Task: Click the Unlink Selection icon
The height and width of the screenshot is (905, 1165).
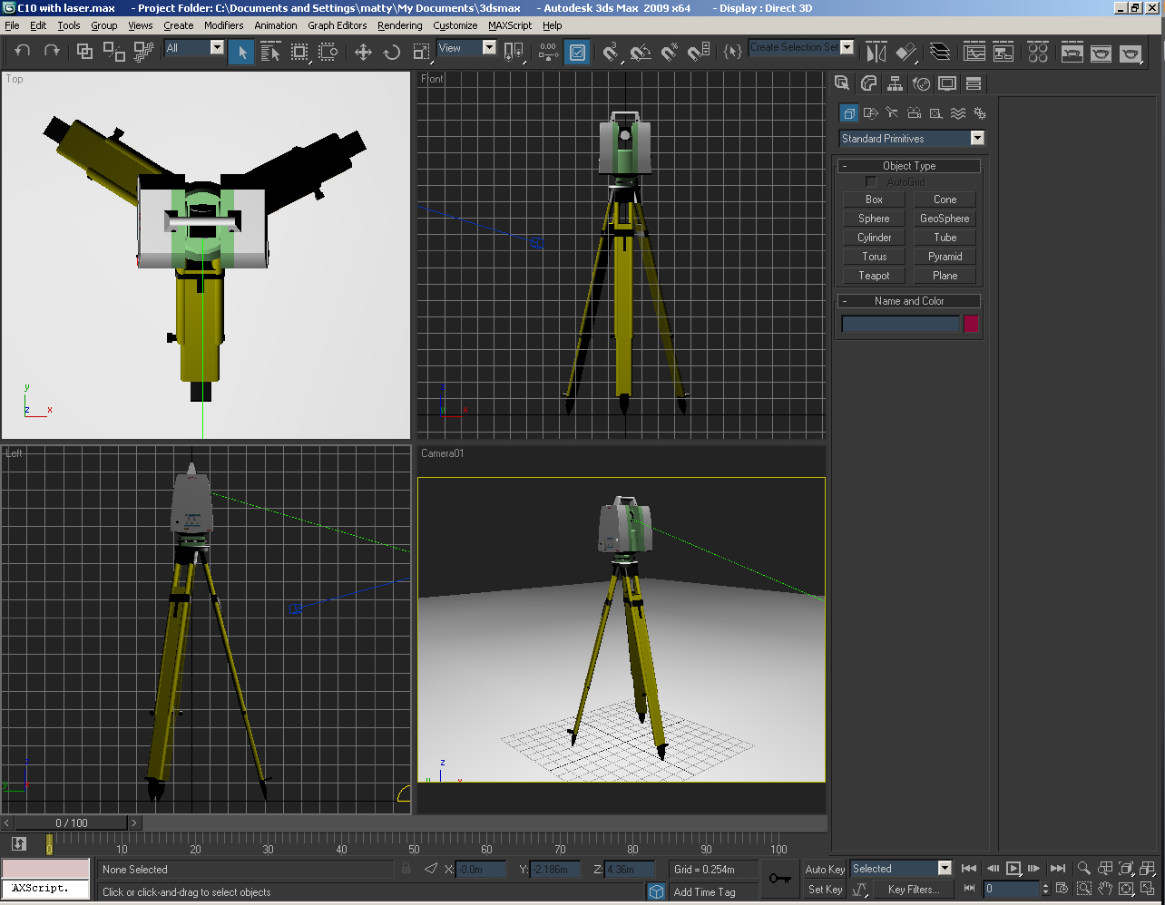Action: [x=113, y=52]
